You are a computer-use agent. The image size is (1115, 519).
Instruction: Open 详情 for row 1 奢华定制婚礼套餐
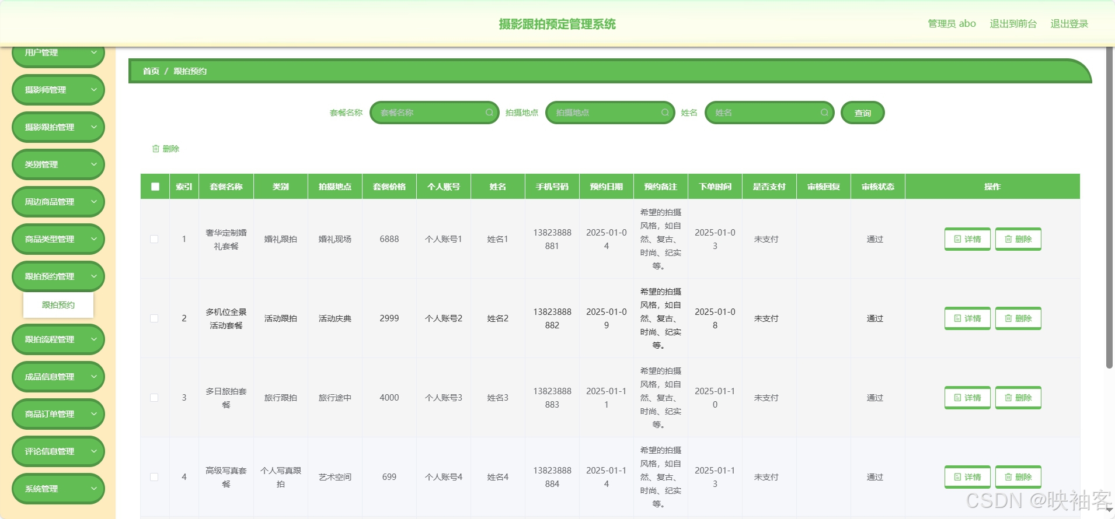click(x=967, y=239)
